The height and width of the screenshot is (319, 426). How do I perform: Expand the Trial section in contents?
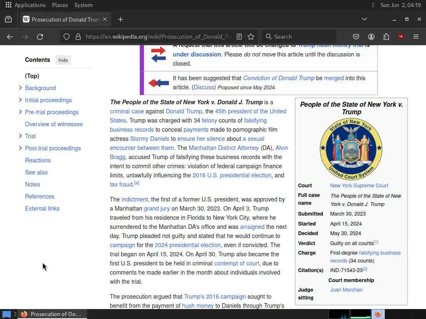(20, 136)
